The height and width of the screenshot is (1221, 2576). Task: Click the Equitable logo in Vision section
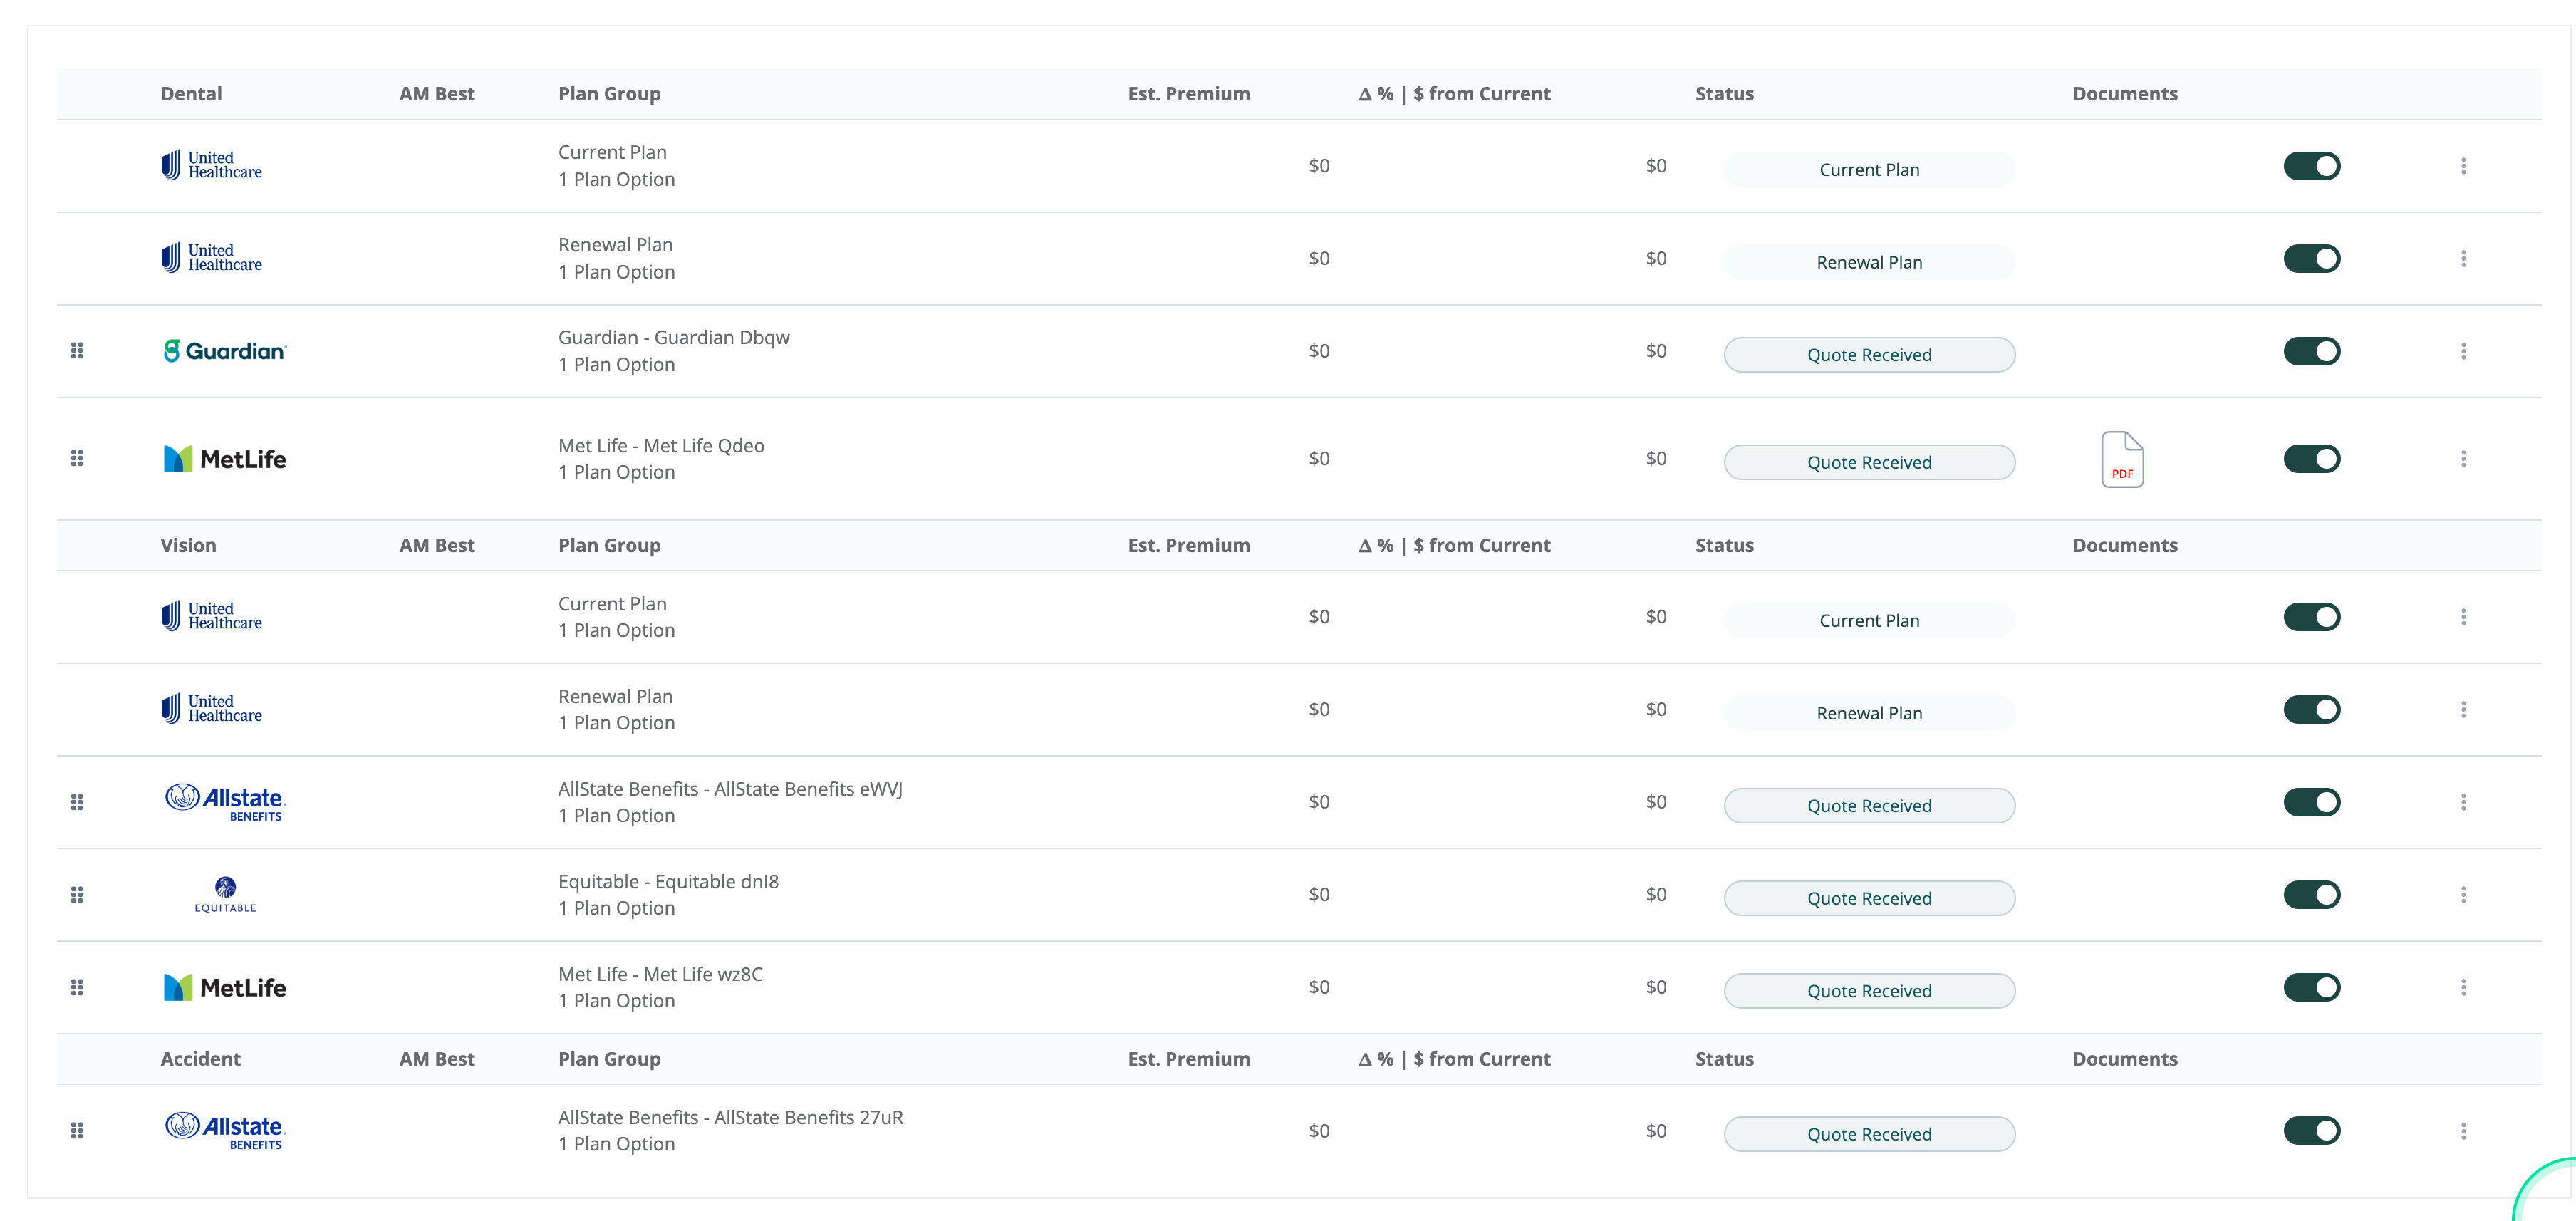pos(225,894)
